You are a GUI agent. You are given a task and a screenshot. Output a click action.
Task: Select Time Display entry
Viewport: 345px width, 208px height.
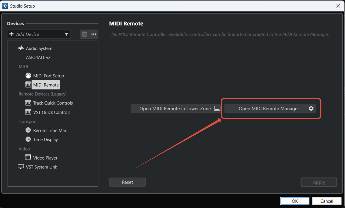tap(46, 139)
